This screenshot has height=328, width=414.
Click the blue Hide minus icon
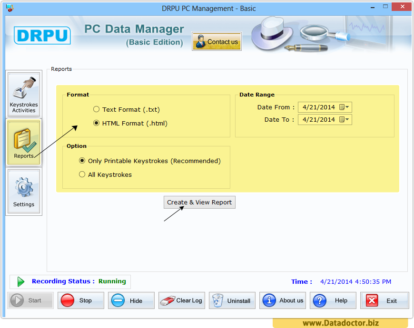tap(118, 300)
